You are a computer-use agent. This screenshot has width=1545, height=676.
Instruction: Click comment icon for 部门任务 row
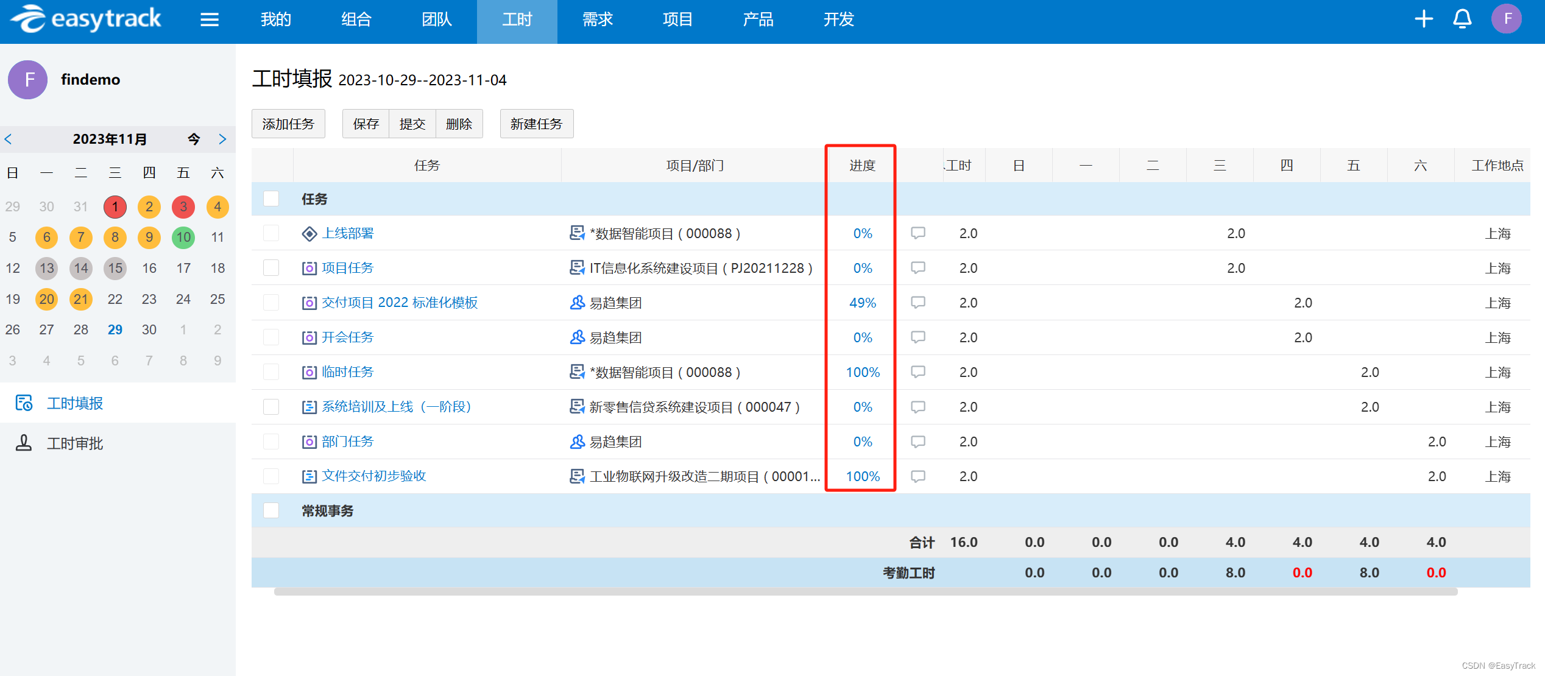(917, 442)
